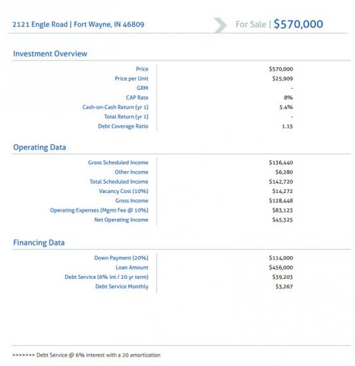This screenshot has width=355, height=366.
Task: Click the 2121 Engle Road address heading
Action: pyautogui.click(x=78, y=24)
